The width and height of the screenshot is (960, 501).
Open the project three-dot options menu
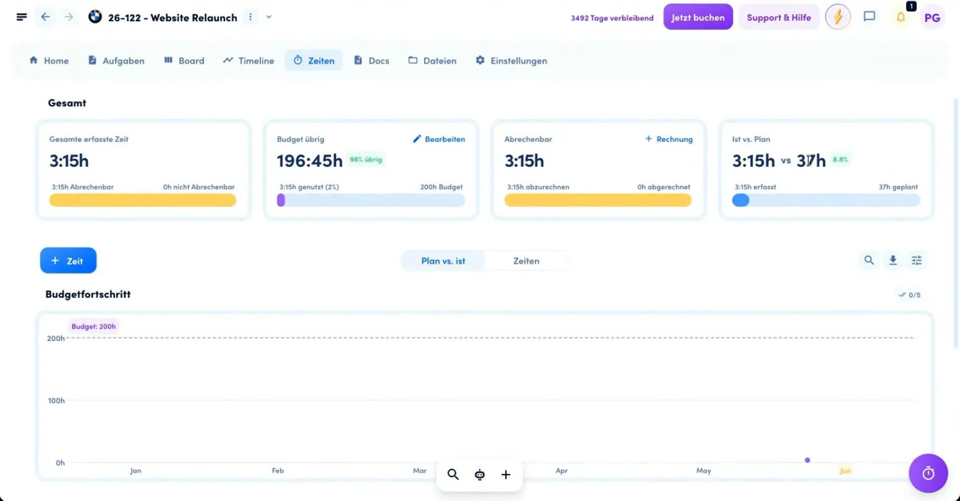[x=250, y=17]
